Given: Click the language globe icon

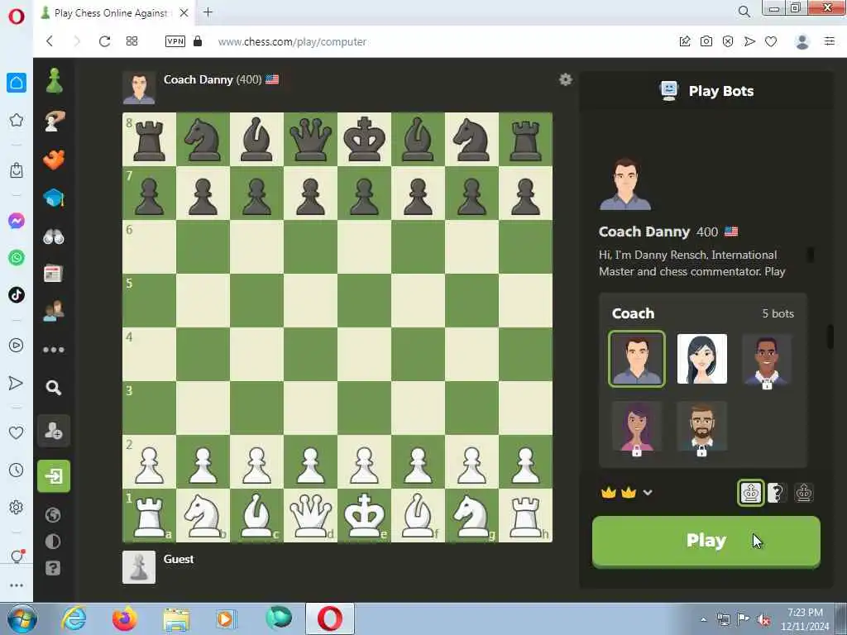Looking at the screenshot, I should coord(53,515).
